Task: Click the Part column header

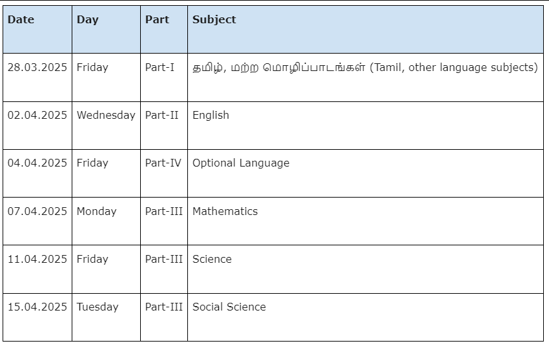Action: 164,30
